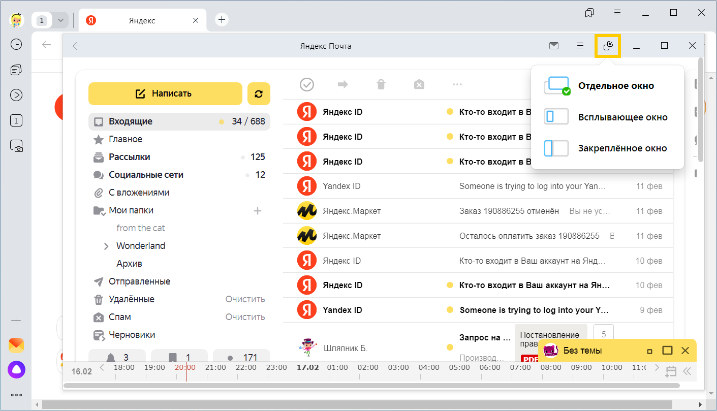Open calendar icon at timeline right end

coord(671,371)
